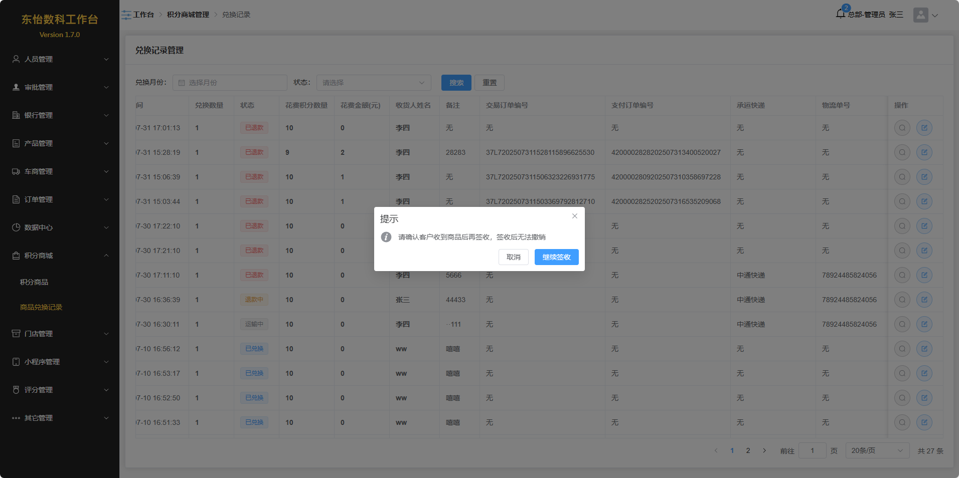Go to page 2 in pagination

point(748,450)
